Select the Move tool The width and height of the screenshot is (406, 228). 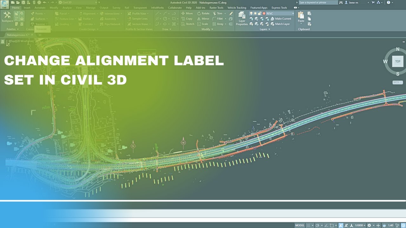[187, 13]
